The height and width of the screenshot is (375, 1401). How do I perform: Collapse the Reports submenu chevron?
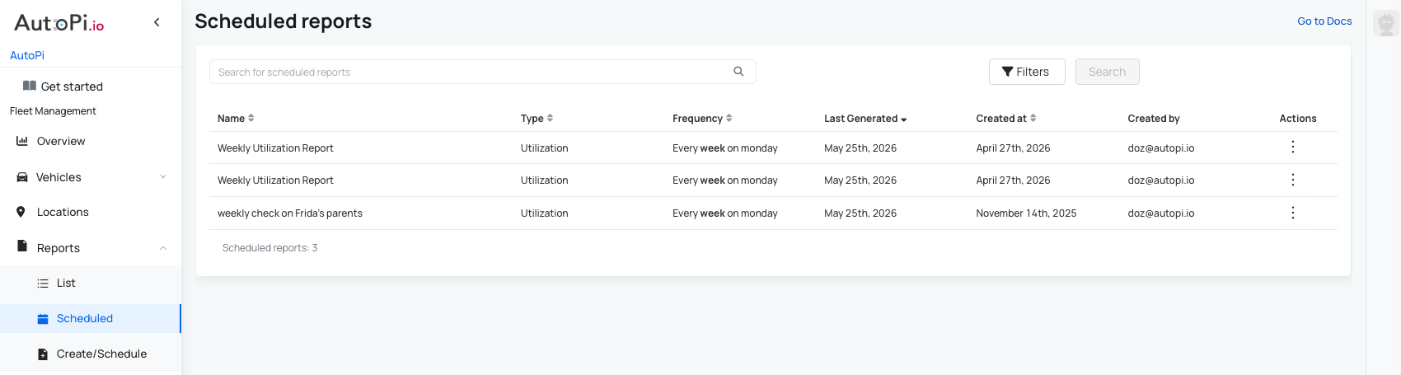click(x=163, y=248)
